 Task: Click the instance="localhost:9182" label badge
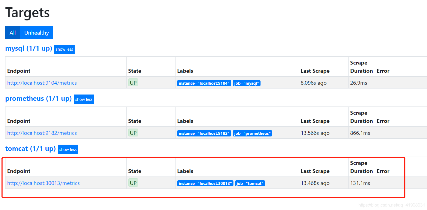pos(204,133)
